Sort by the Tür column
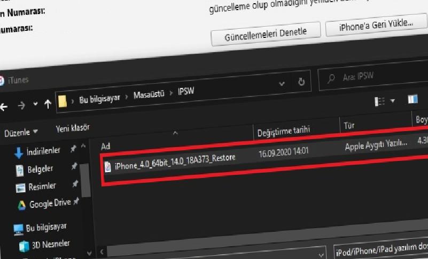428x259 pixels. pos(349,126)
